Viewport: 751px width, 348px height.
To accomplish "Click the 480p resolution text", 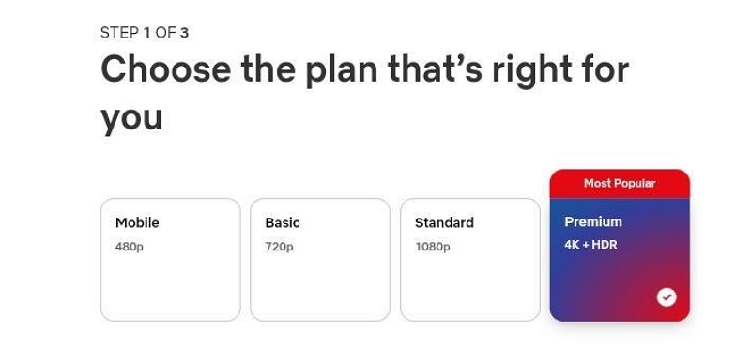I will point(130,247).
